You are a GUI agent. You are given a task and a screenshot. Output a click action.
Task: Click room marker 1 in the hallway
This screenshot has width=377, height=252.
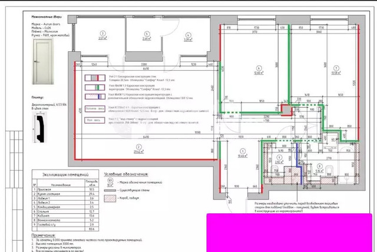coord(243,151)
